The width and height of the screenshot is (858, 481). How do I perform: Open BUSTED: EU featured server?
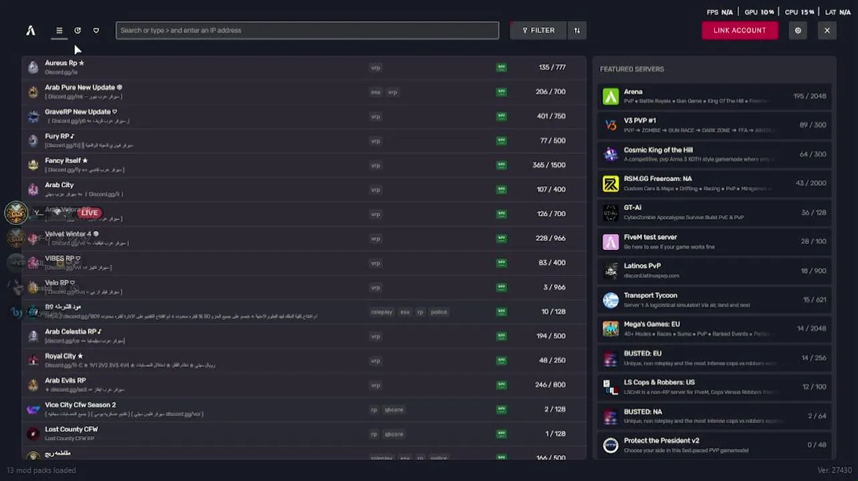point(714,358)
